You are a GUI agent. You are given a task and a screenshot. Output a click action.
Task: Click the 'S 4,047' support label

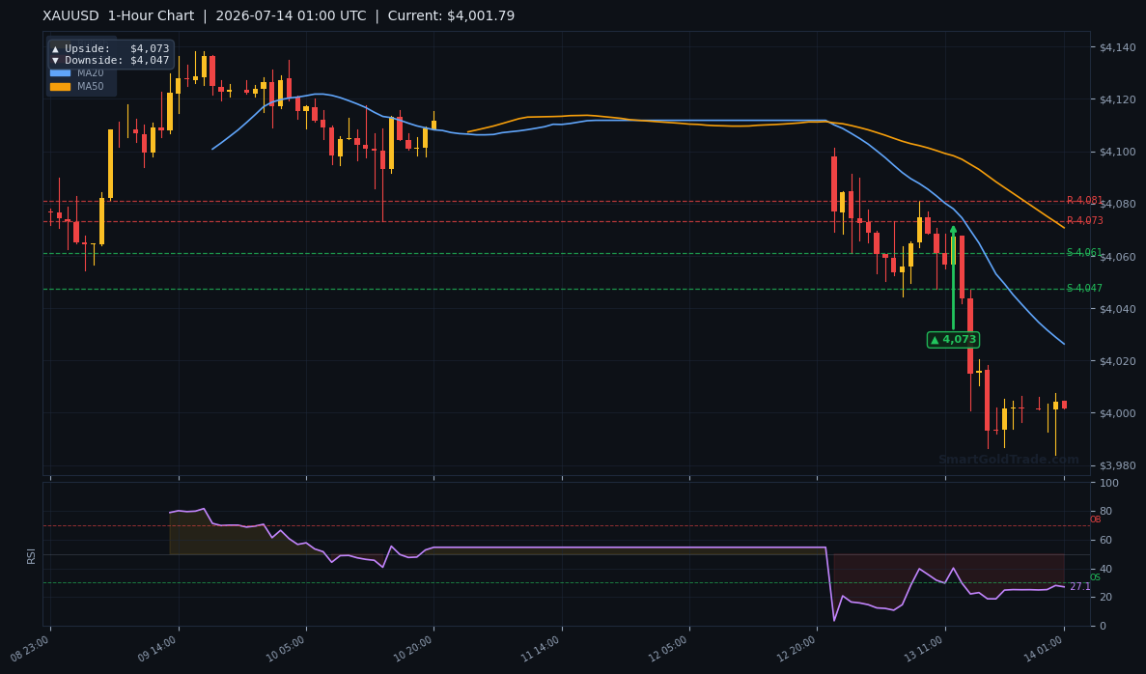pos(1084,288)
